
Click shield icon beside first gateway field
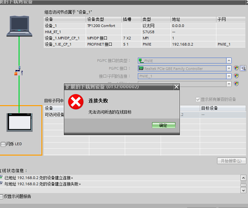coord(236,84)
